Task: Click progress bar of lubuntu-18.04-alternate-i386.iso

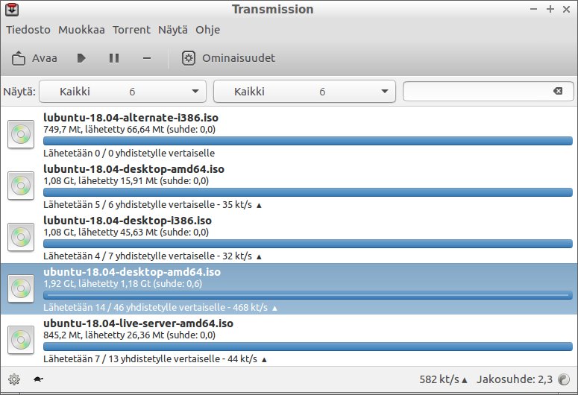Action: pyautogui.click(x=308, y=141)
